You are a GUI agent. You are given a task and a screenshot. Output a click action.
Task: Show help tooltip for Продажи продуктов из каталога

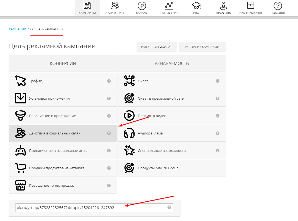(x=109, y=168)
